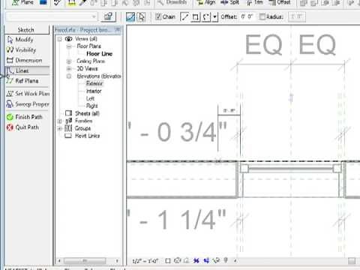This screenshot has width=360, height=270.
Task: Open the Right elevation view
Action: click(x=91, y=106)
